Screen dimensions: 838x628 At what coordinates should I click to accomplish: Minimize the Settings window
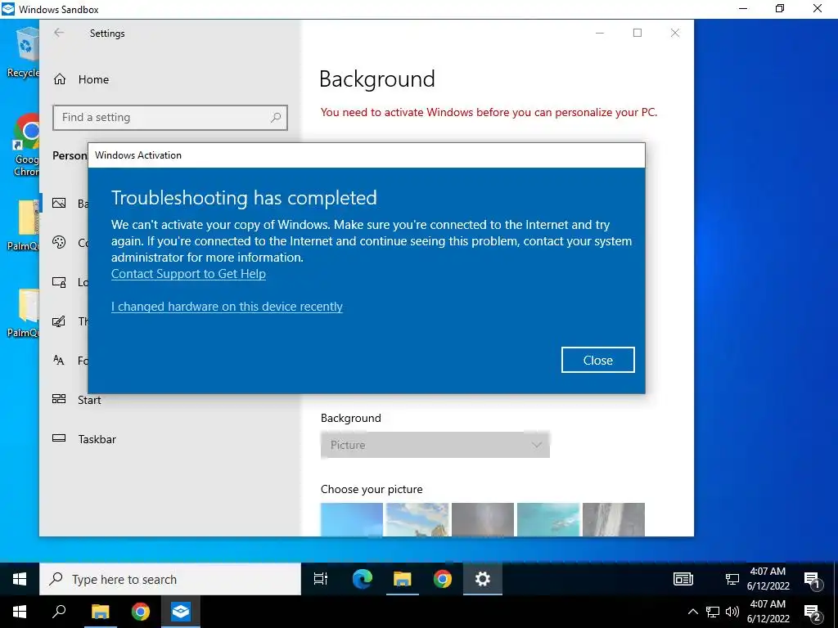[x=600, y=33]
